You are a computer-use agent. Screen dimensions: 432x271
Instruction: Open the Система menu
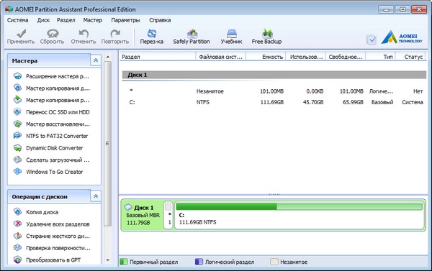click(x=17, y=20)
